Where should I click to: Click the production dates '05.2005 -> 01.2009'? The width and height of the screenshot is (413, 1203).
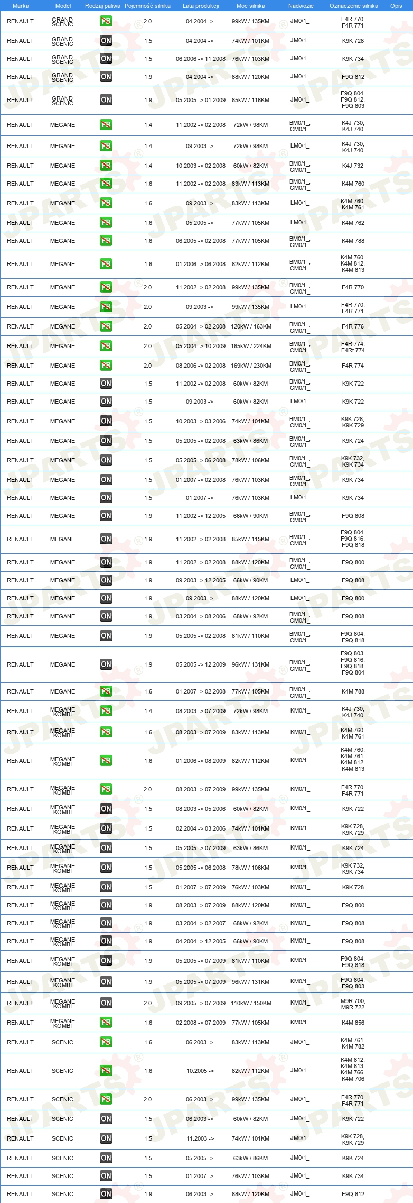(201, 100)
